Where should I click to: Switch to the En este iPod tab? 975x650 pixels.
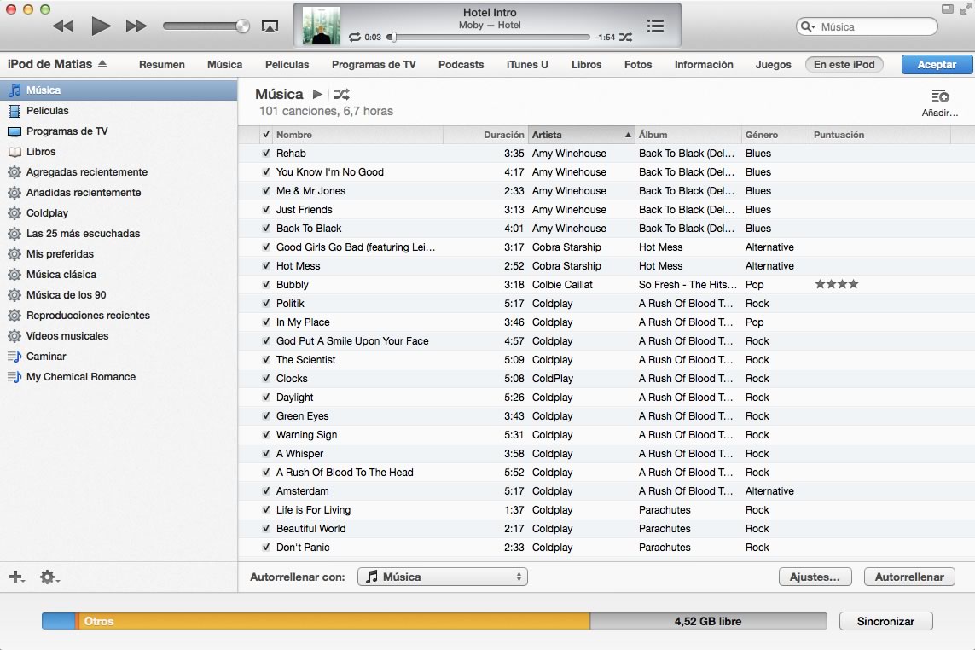click(844, 64)
